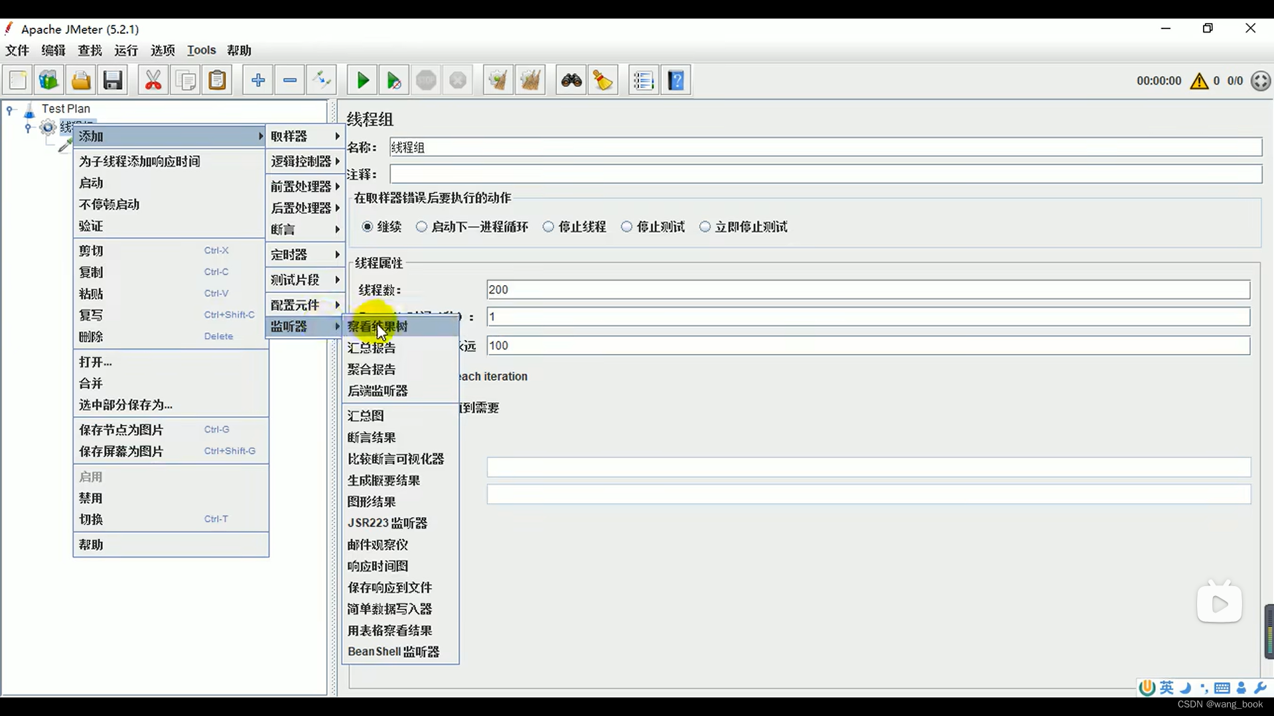The height and width of the screenshot is (716, 1274).
Task: Click the Stop test icon
Action: 426,80
